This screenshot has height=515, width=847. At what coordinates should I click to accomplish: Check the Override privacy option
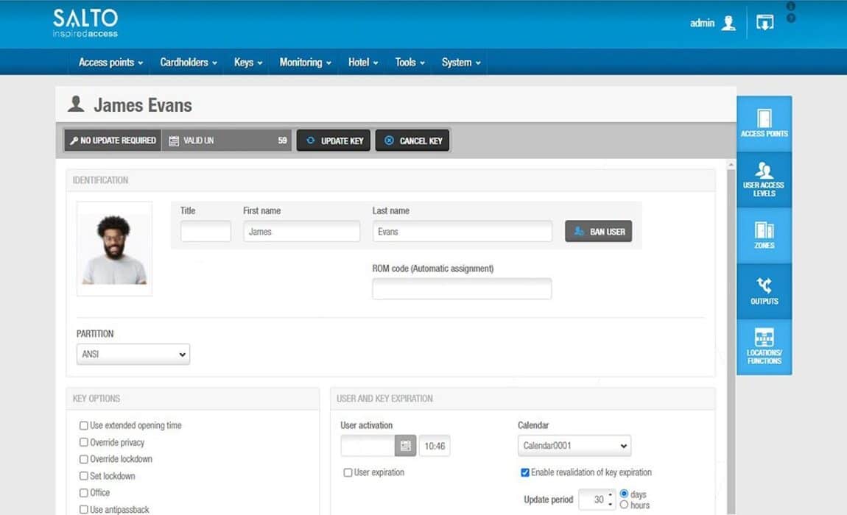tap(84, 442)
